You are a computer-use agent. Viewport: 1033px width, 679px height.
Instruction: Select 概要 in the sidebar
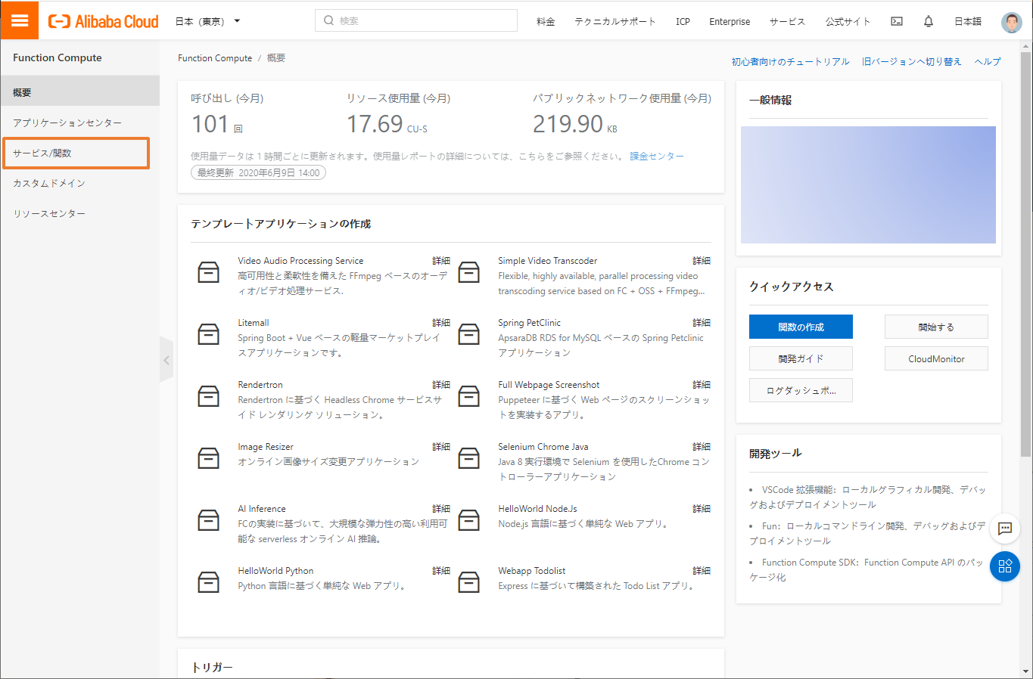coord(80,92)
